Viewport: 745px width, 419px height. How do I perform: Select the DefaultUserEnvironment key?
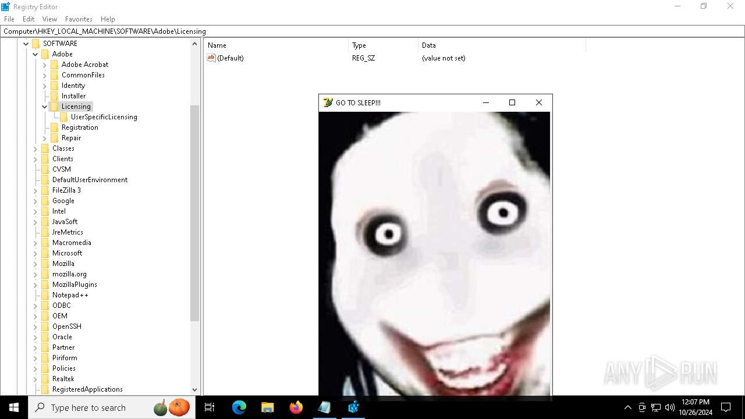[90, 180]
